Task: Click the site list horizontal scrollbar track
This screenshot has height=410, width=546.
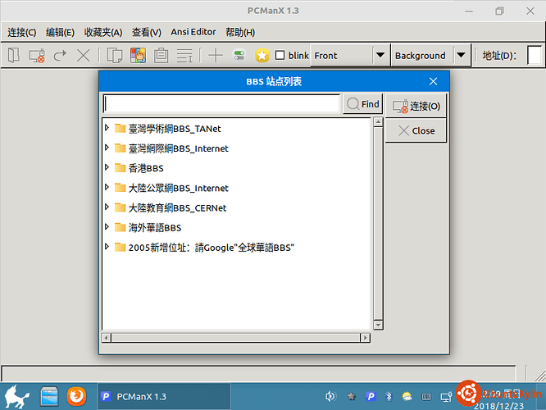Action: pyautogui.click(x=236, y=338)
